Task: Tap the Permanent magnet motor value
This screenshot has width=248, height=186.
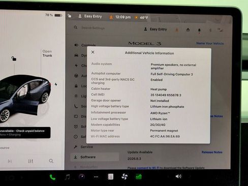Action: pos(164,131)
